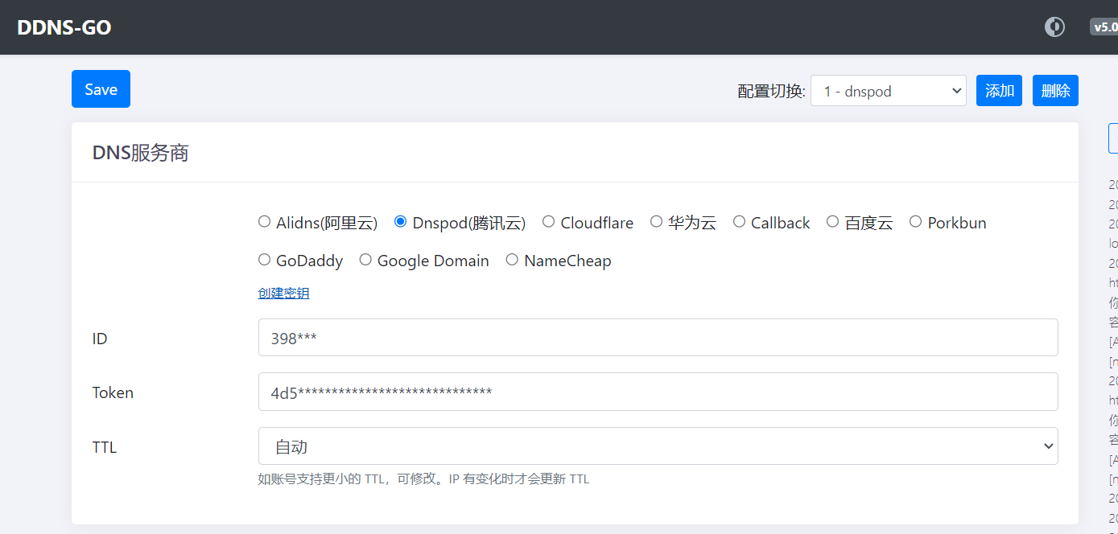This screenshot has width=1118, height=534.
Task: Select Callback radio option
Action: pyautogui.click(x=739, y=222)
